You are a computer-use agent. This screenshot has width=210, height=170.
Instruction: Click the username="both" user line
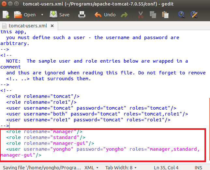[97, 114]
